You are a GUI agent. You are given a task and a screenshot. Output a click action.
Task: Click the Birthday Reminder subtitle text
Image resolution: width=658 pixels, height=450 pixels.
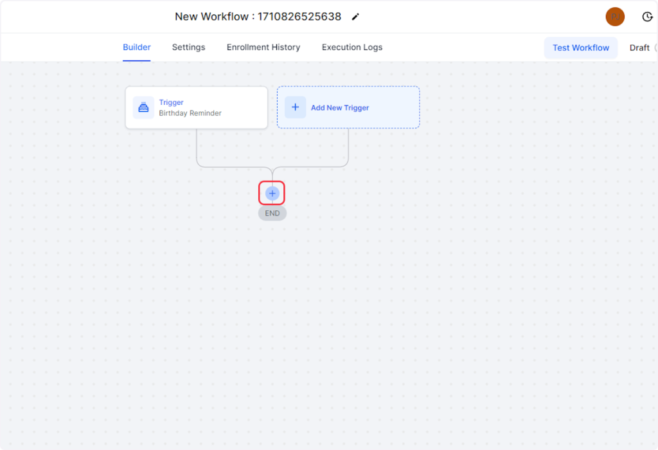(x=190, y=113)
